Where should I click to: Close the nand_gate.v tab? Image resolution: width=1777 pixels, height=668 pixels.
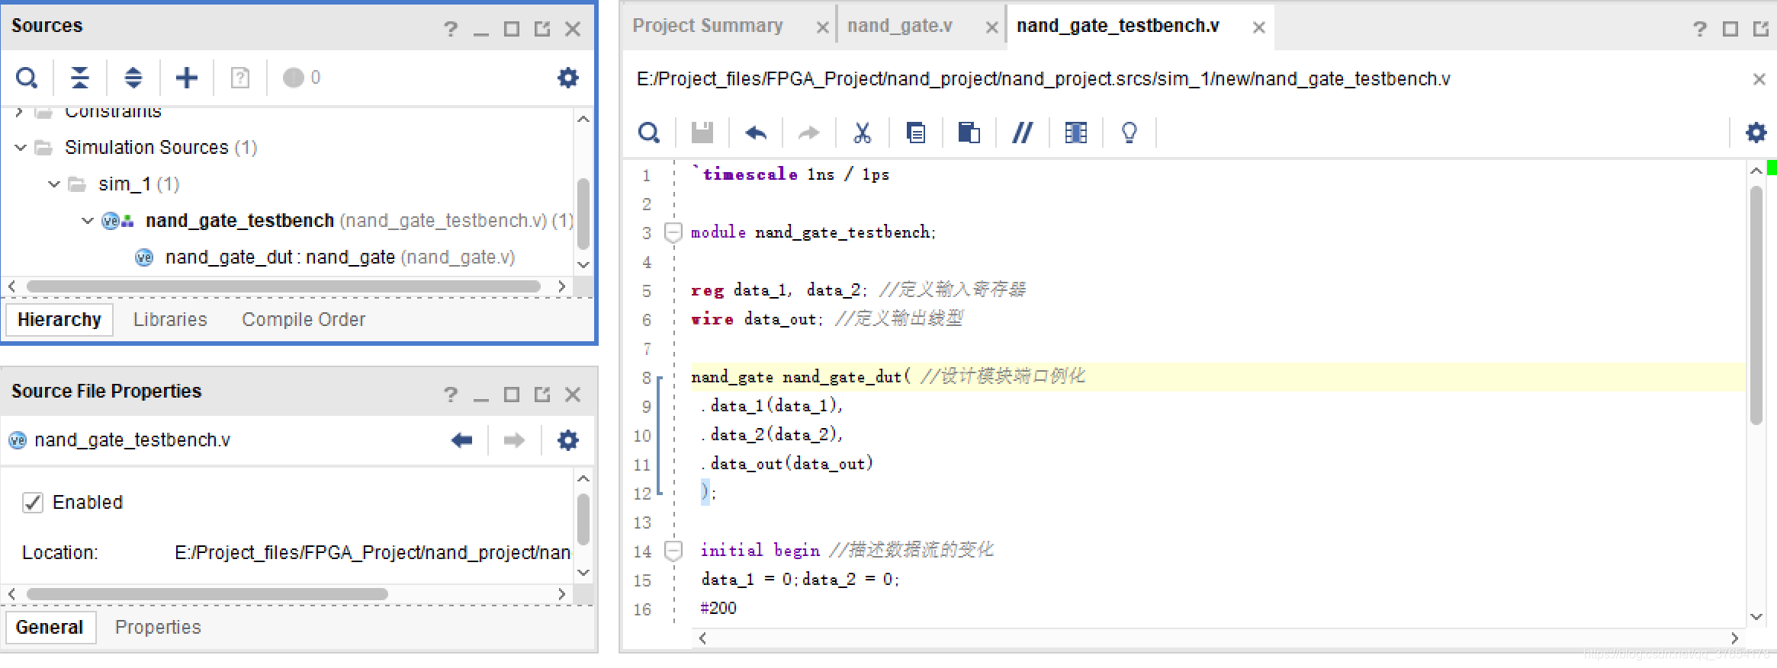991,28
